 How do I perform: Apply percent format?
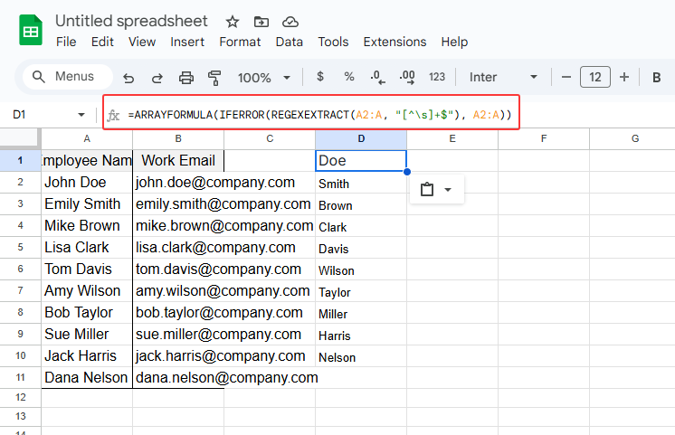click(348, 77)
